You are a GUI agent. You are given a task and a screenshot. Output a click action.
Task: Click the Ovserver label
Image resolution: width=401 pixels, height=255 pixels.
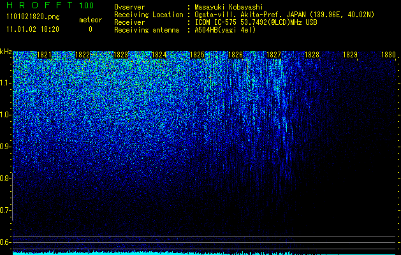(129, 7)
